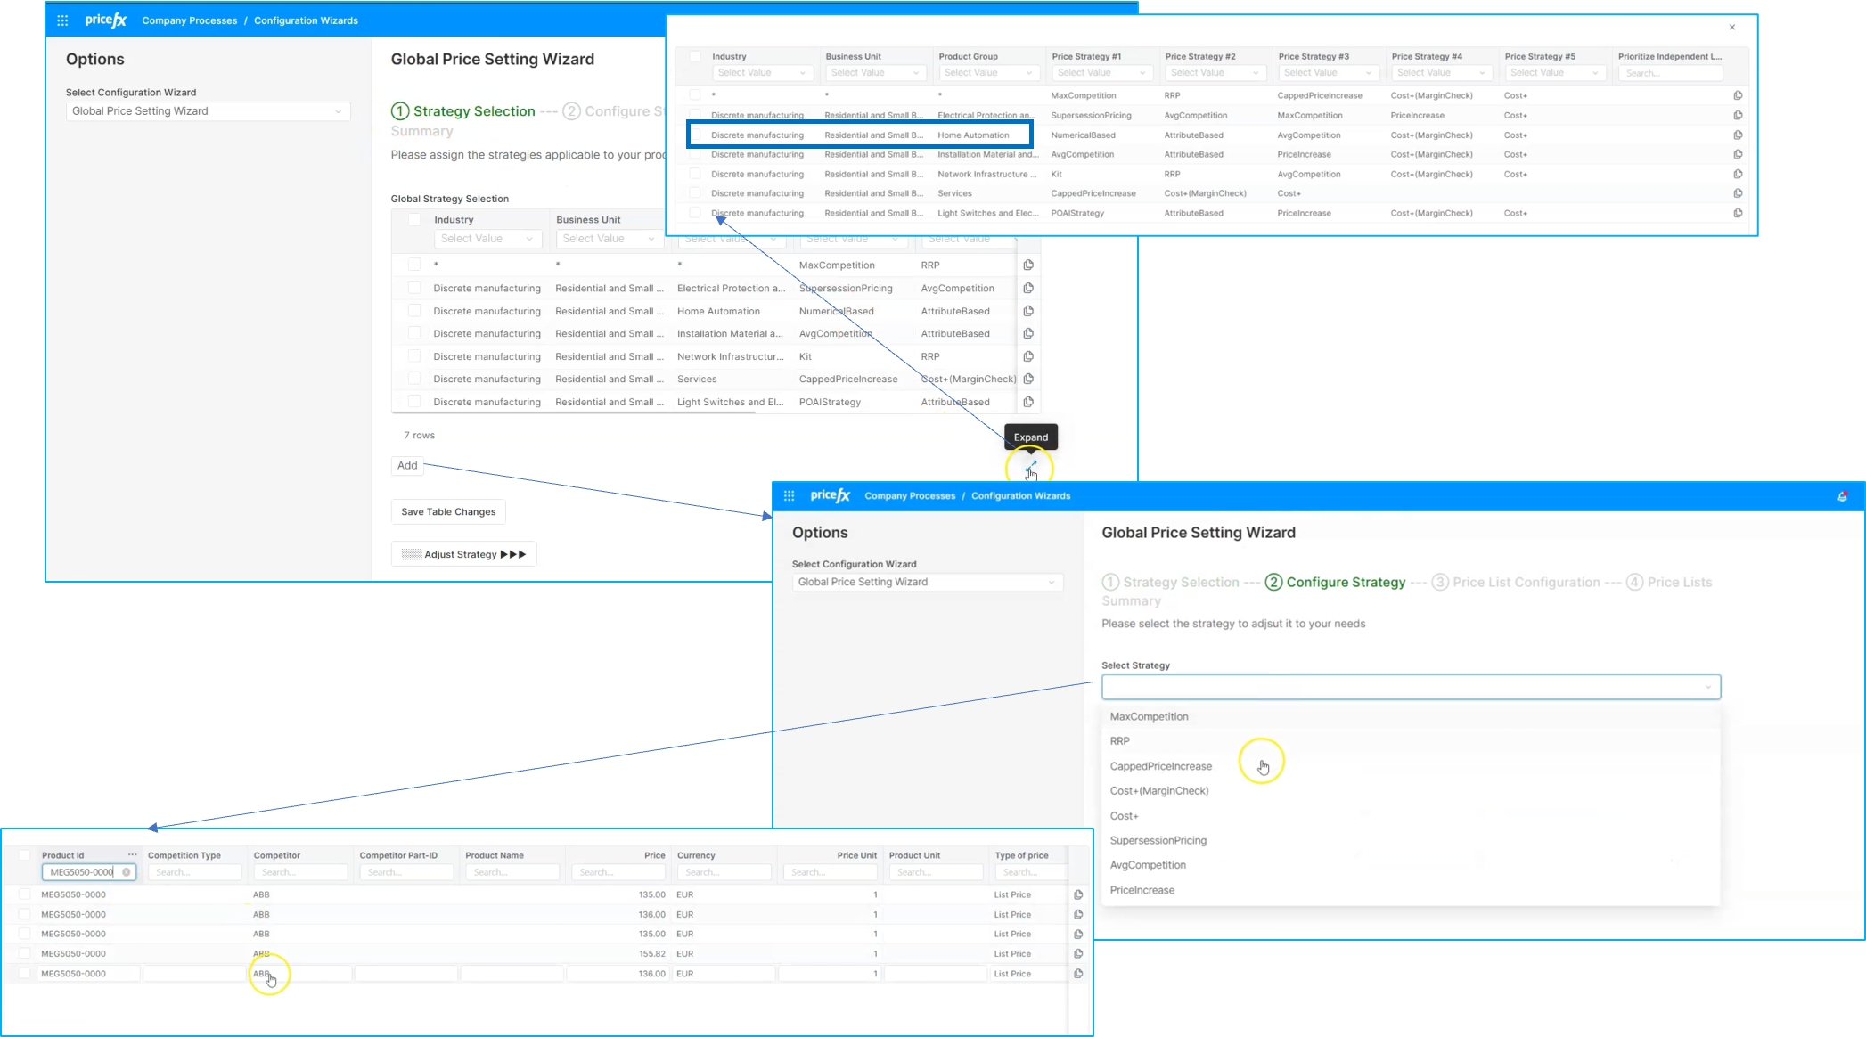Open the Price Strategy #3 filter in the expanded popup
Viewport: 1866px width, 1037px height.
point(1327,73)
